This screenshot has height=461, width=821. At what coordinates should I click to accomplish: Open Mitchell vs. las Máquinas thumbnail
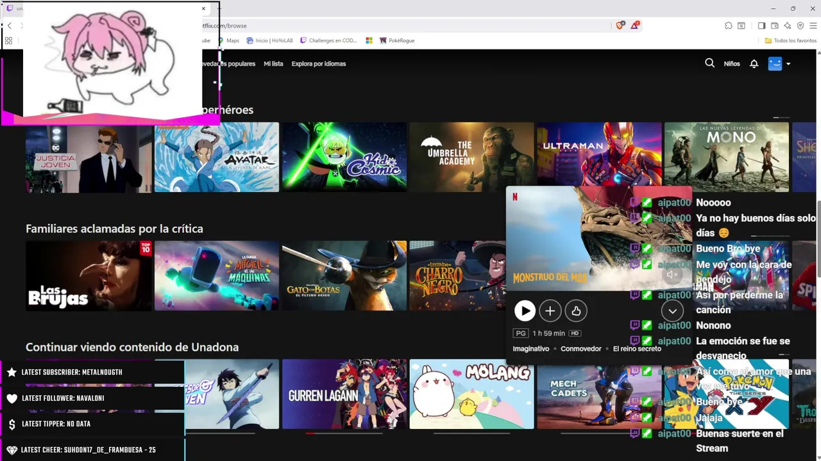(x=217, y=276)
